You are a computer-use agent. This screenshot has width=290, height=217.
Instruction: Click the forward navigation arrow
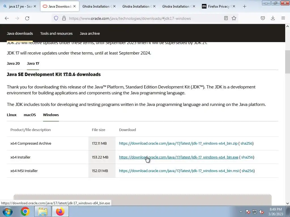(x=17, y=18)
